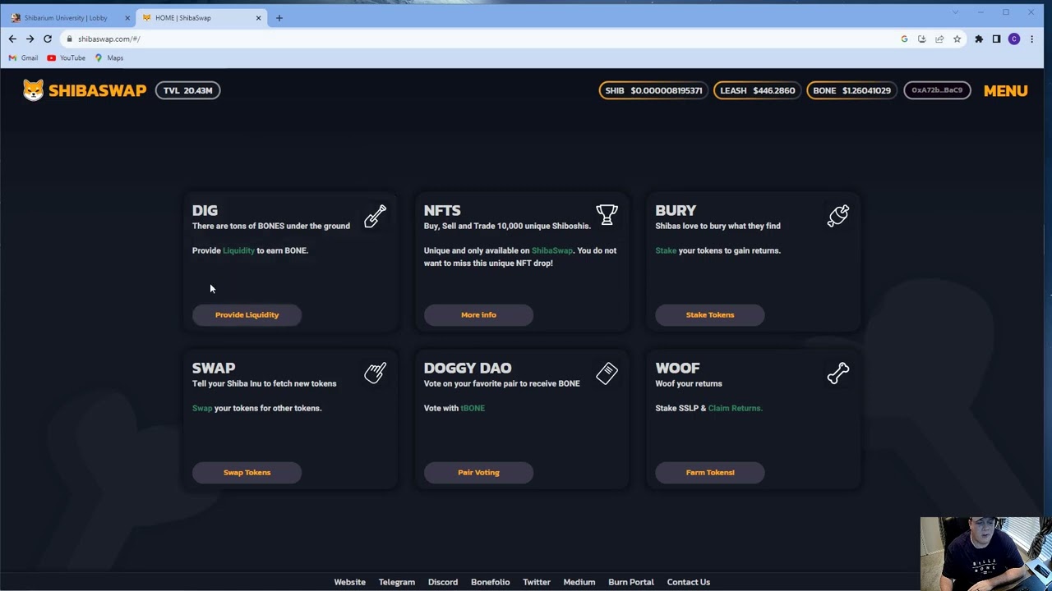Open the Telegram footer link
Image resolution: width=1052 pixels, height=591 pixels.
click(396, 582)
